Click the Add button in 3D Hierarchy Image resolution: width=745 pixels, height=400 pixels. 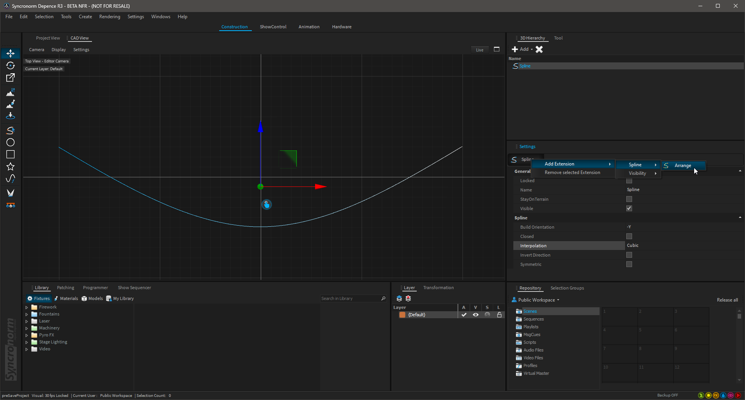pyautogui.click(x=522, y=49)
